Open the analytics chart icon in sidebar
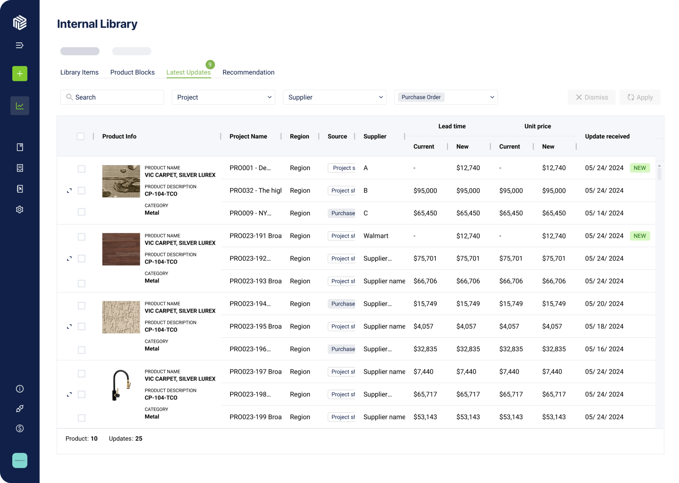Screen dimensions: 679x483 tap(20, 105)
